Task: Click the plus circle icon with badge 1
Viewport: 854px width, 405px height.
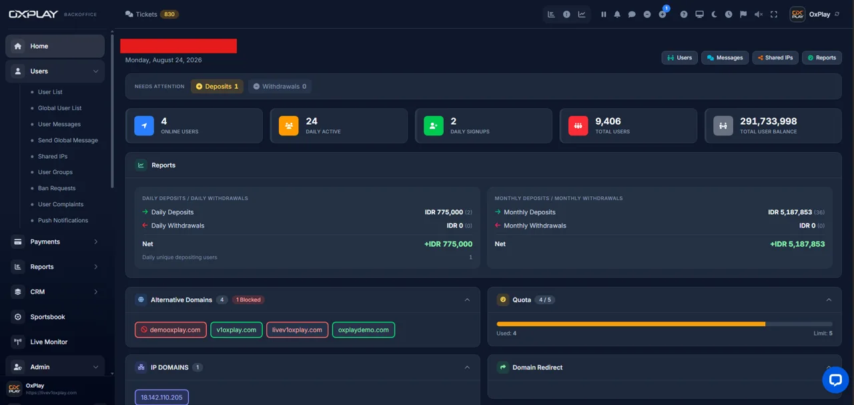Action: [663, 14]
